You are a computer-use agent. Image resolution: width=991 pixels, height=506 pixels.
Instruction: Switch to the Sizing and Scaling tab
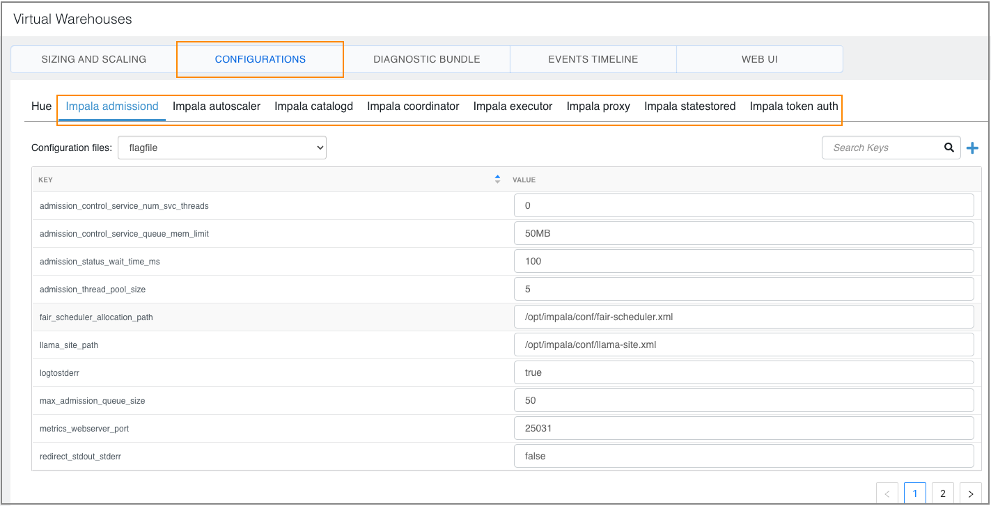(x=93, y=59)
